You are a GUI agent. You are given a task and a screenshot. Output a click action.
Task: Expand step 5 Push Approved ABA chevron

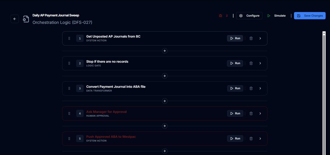(260, 139)
